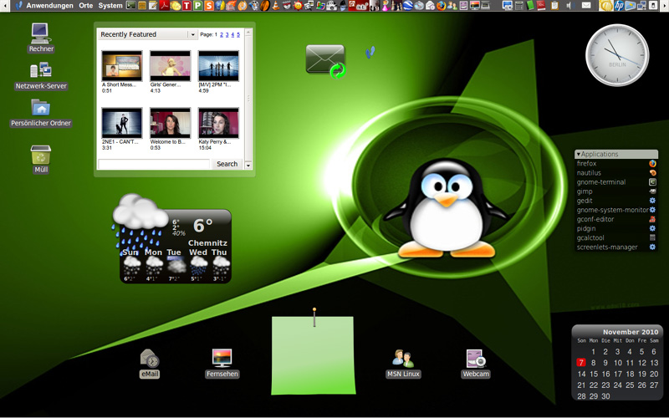Image resolution: width=669 pixels, height=418 pixels.
Task: Click the Berlin analog clock widget
Action: pyautogui.click(x=617, y=55)
